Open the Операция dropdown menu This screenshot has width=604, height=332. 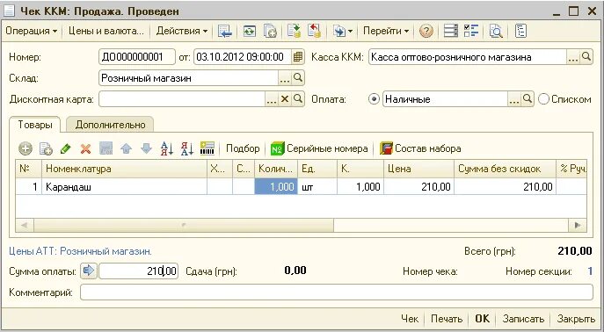pos(31,31)
